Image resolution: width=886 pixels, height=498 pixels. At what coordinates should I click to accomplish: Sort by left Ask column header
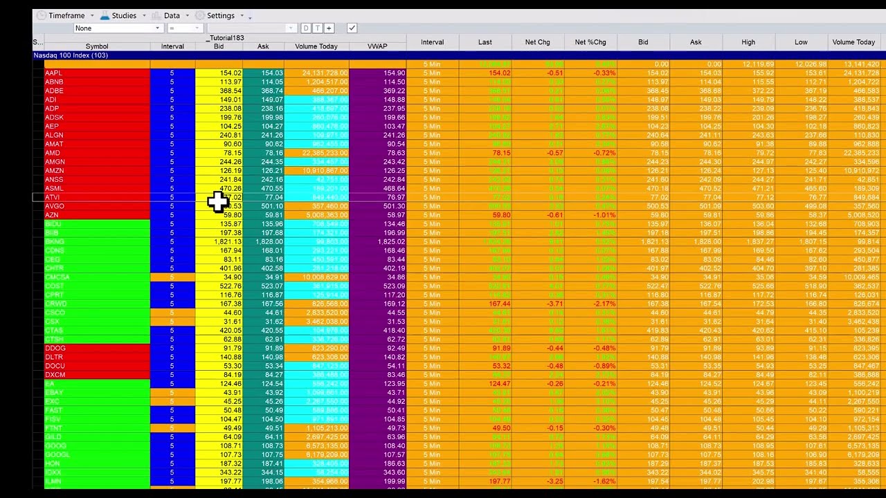(x=263, y=46)
